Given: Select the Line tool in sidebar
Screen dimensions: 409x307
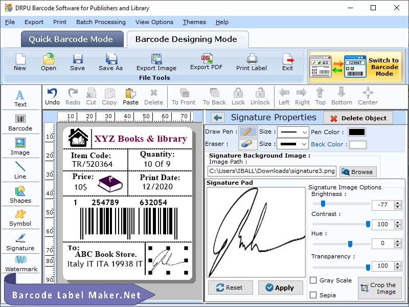Looking at the screenshot, I should [x=20, y=170].
